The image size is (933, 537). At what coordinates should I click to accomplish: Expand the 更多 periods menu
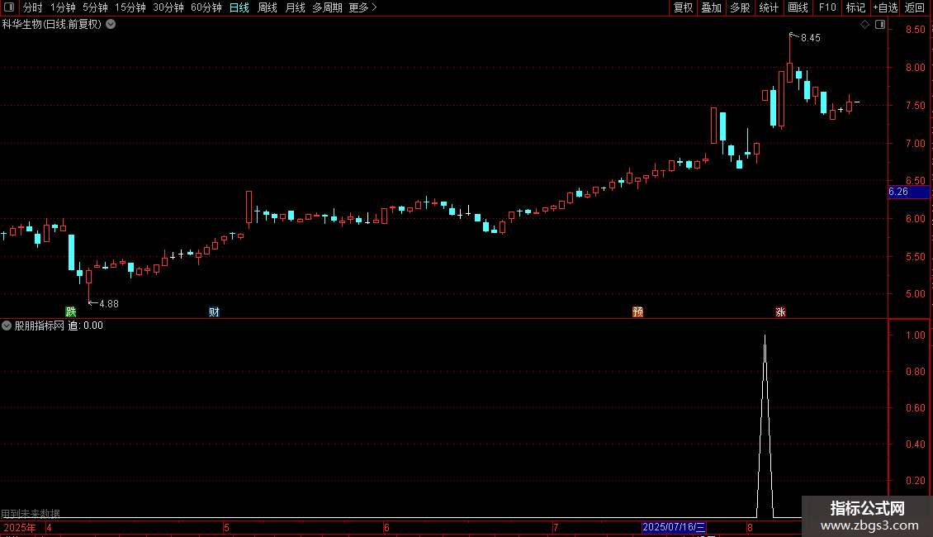(x=362, y=7)
